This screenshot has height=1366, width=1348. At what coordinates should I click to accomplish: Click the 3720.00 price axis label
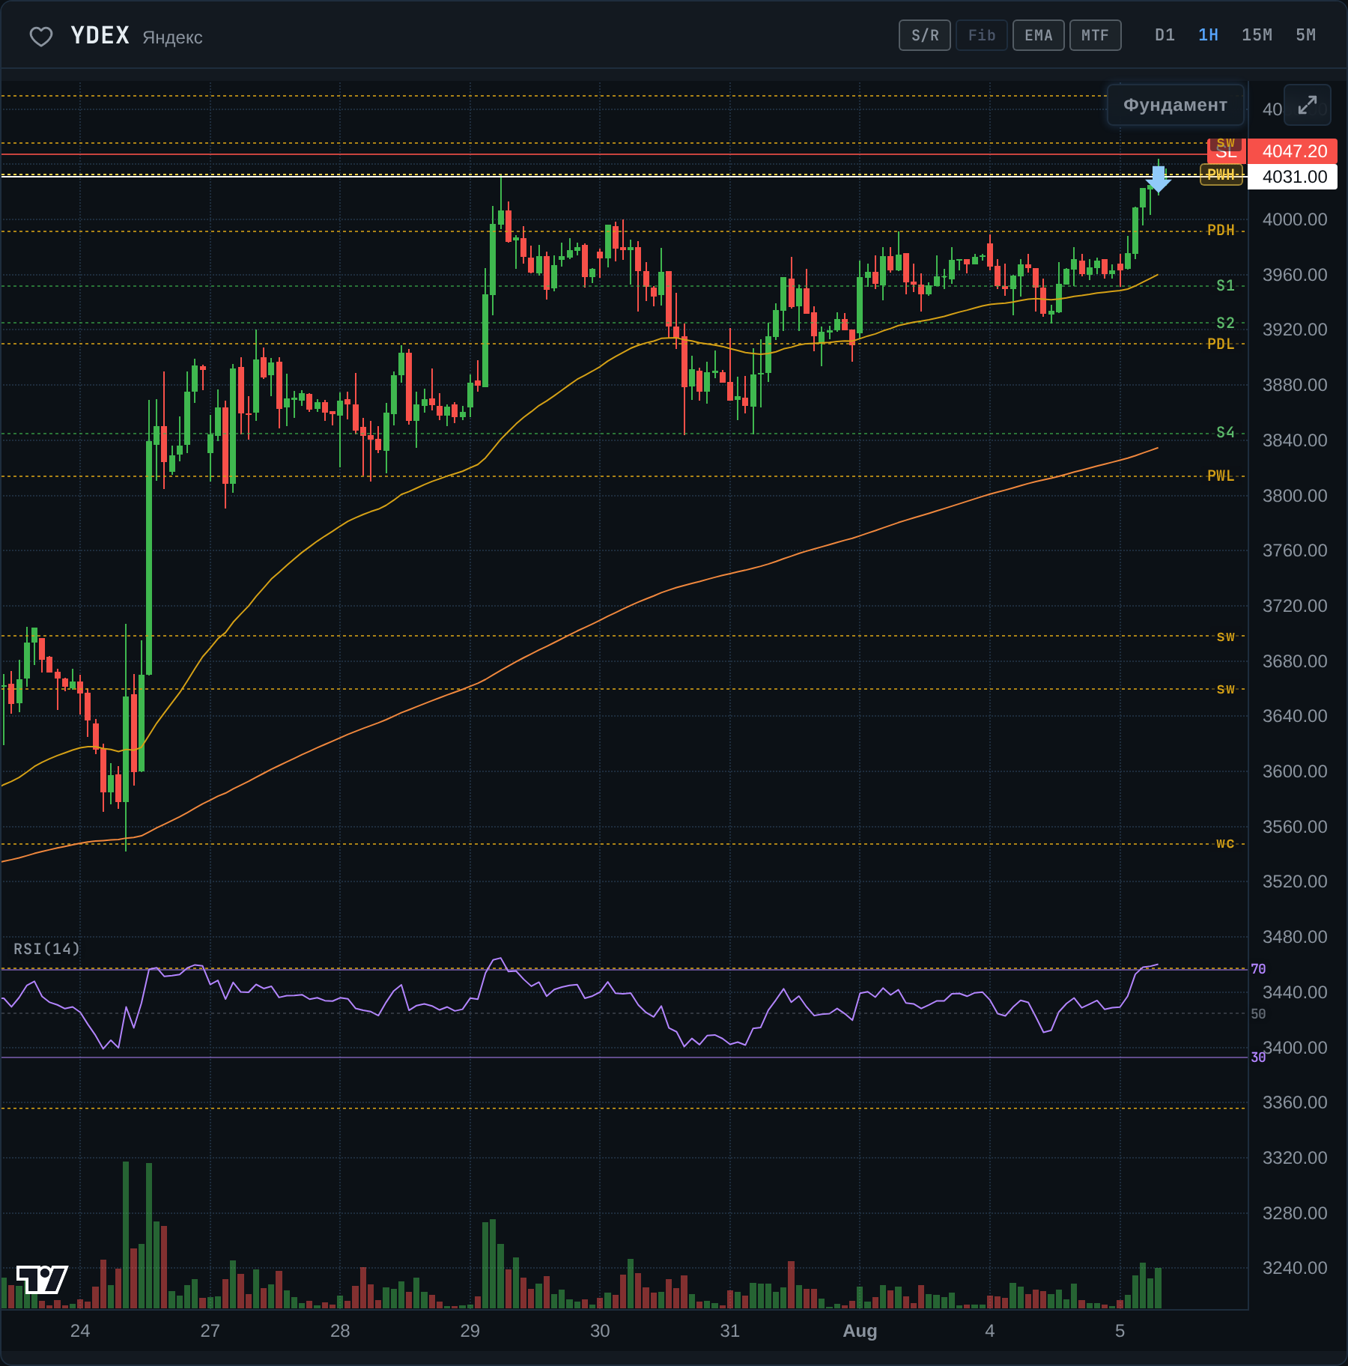1295,606
